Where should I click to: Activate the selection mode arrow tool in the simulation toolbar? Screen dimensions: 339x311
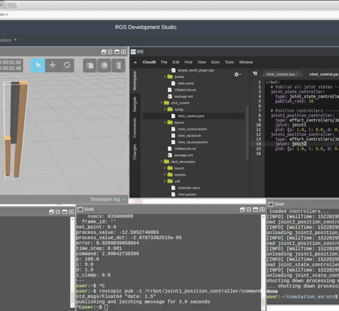[x=38, y=65]
